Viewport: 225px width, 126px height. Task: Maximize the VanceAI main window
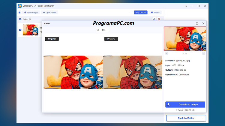pos(199,6)
